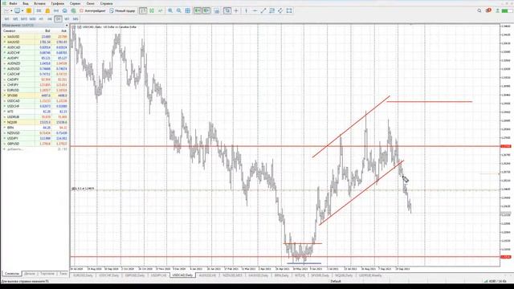The image size is (514, 289).
Task: Toggle chart shift from right border
Action: [206, 10]
